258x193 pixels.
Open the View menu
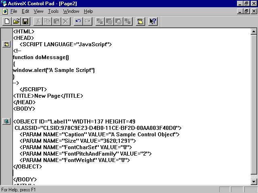[x=38, y=11]
